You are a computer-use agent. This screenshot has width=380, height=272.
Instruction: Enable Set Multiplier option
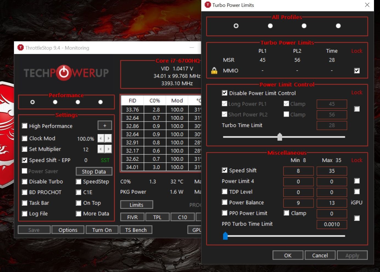pyautogui.click(x=25, y=149)
